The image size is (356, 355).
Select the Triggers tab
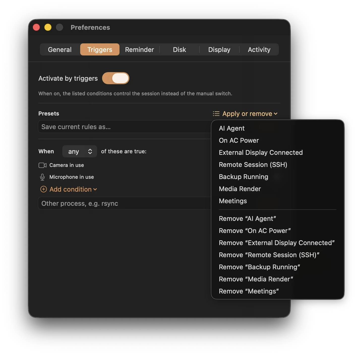click(x=100, y=49)
